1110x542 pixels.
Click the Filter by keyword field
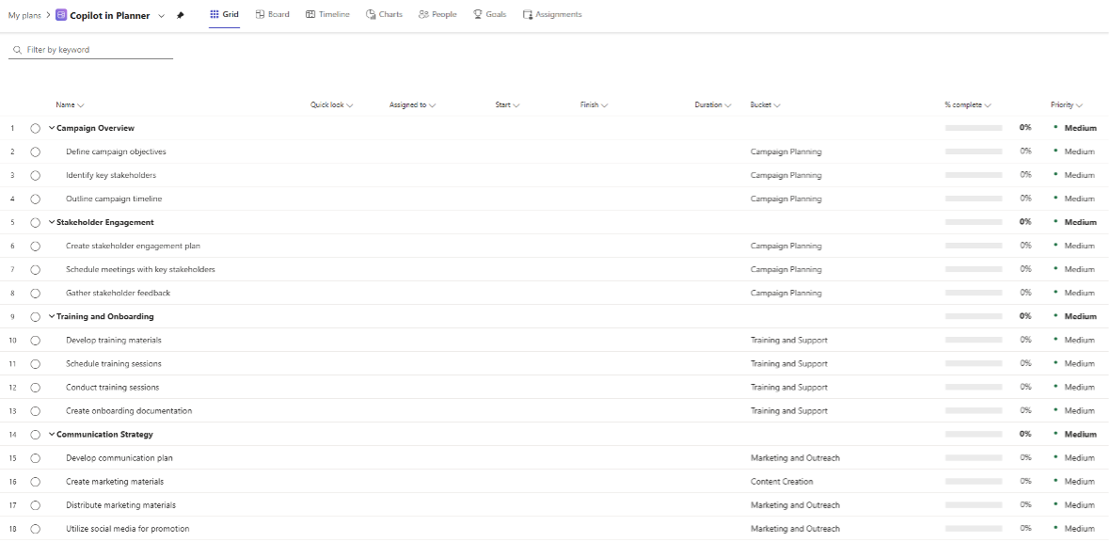coord(94,50)
